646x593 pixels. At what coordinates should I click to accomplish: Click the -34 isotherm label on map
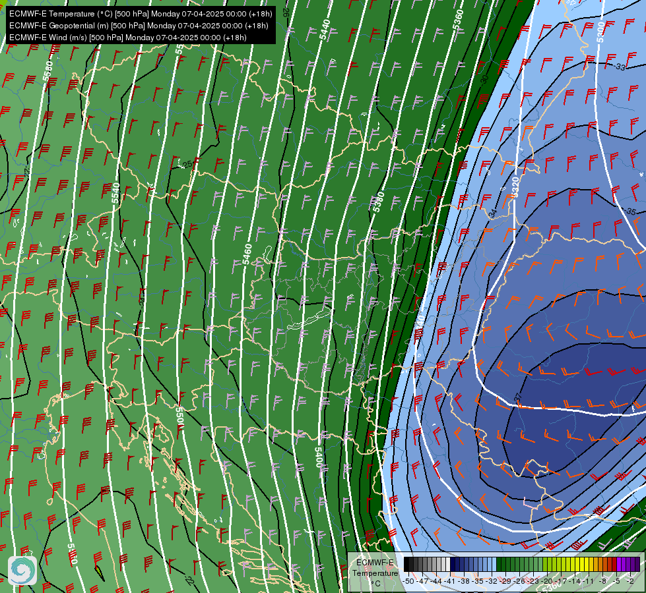tap(492, 213)
